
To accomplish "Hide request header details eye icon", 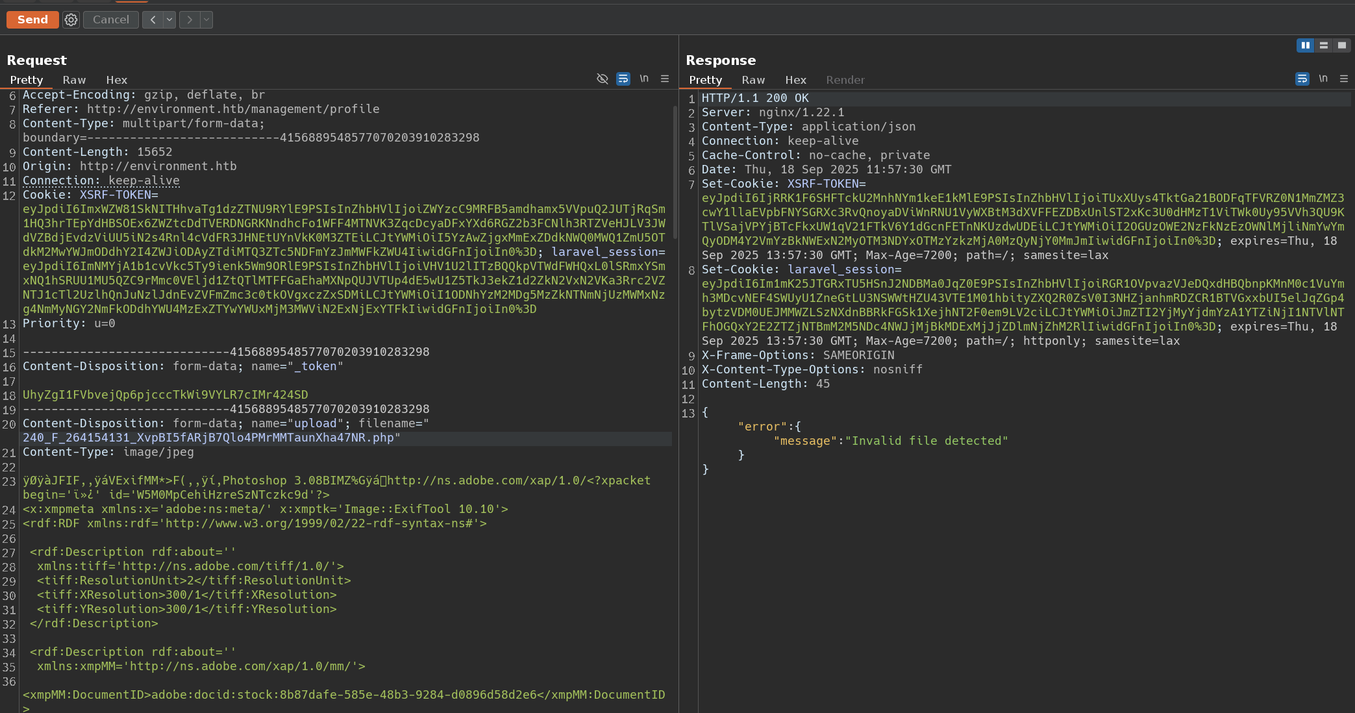I will click(603, 79).
